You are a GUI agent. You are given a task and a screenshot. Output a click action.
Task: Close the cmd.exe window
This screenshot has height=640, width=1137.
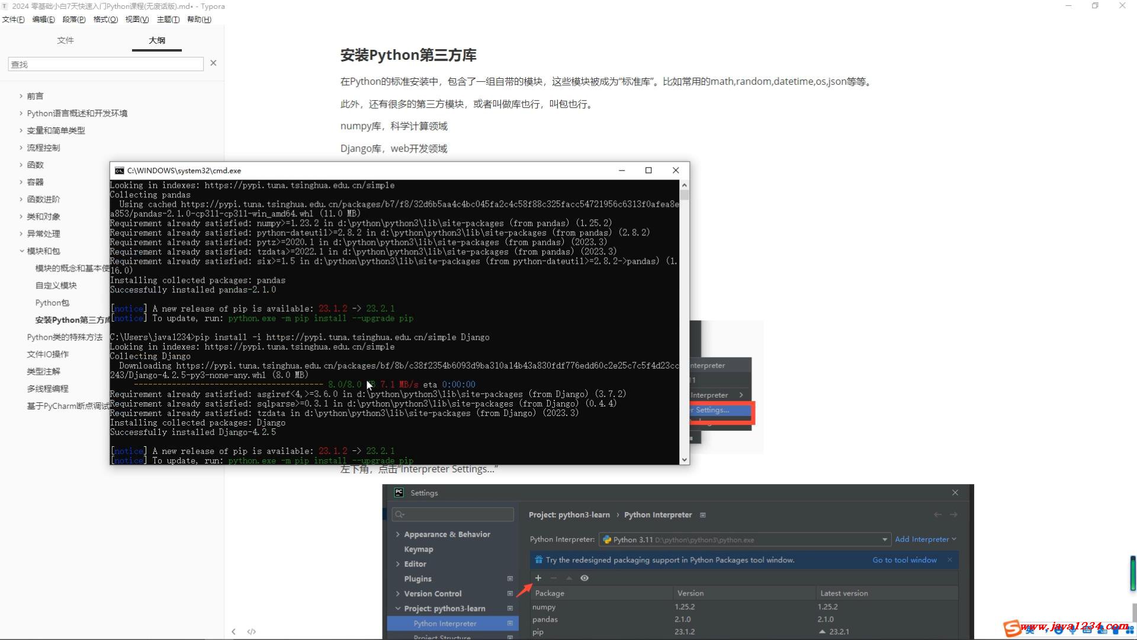[676, 170]
